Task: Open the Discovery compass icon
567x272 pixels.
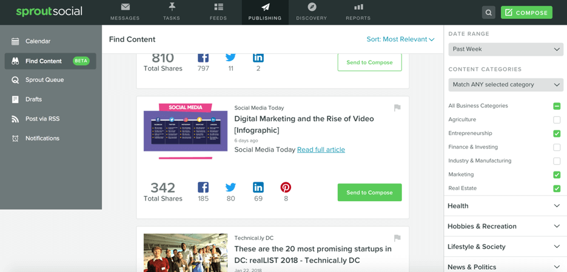Action: pos(312,7)
